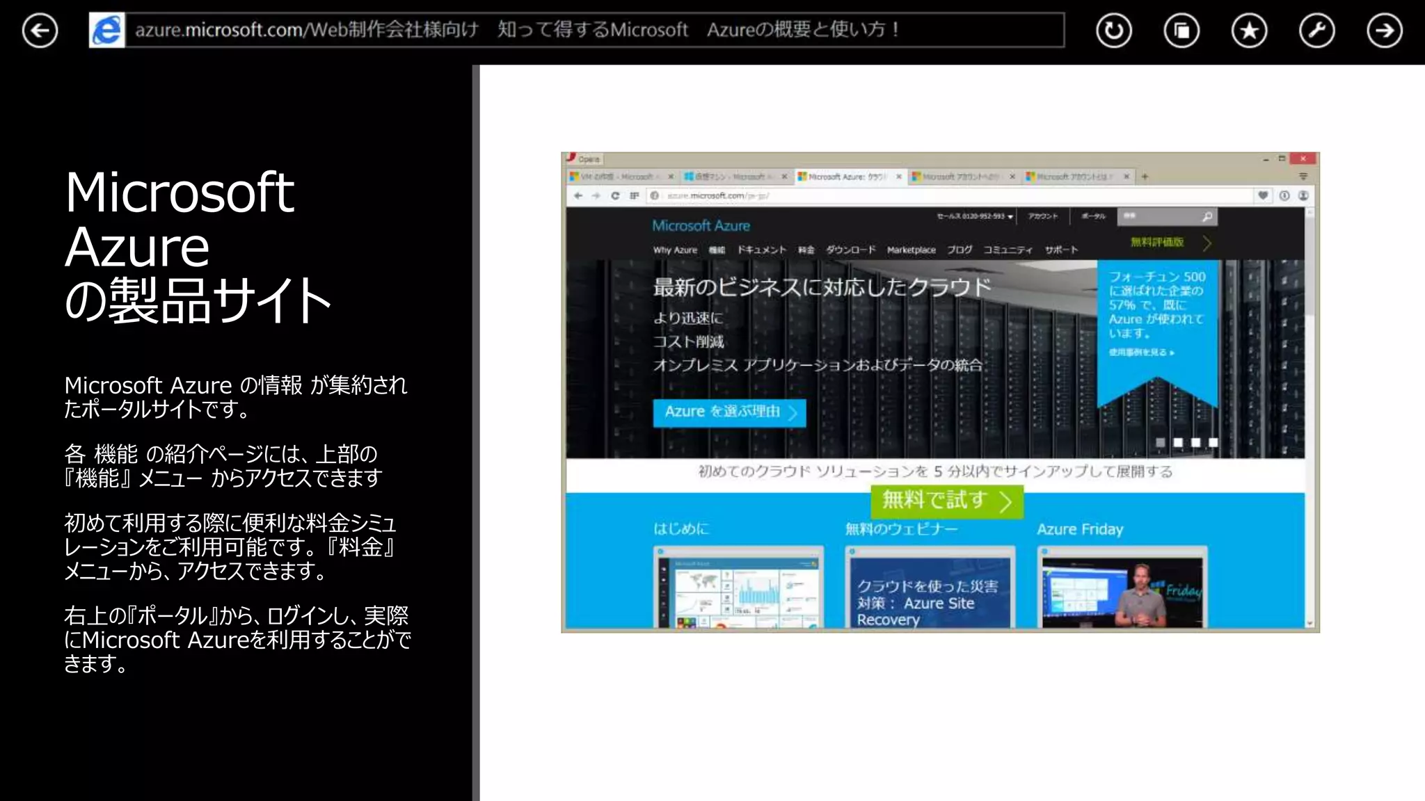1425x801 pixels.
Task: Focus the azure.microsoft.com address bar
Action: pos(594,30)
